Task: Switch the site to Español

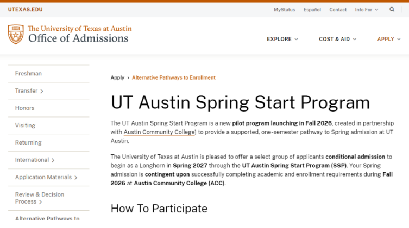Action: click(312, 10)
